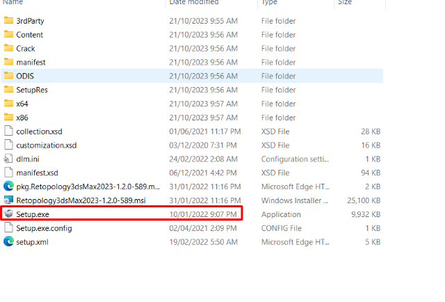Select the pkg.Retopology3dsMax2023 Edge file icon
This screenshot has height=302, width=445.
pyautogui.click(x=9, y=186)
